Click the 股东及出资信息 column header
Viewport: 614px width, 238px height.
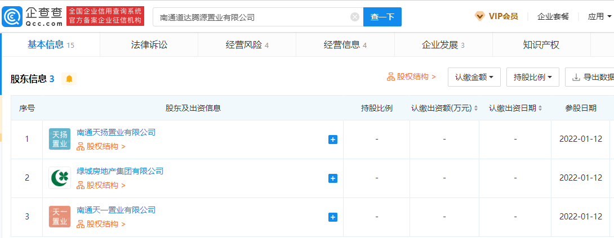(x=193, y=108)
